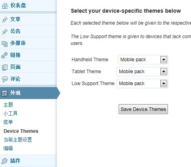Click the chain link icon beside 链接

pyautogui.click(x=5, y=55)
